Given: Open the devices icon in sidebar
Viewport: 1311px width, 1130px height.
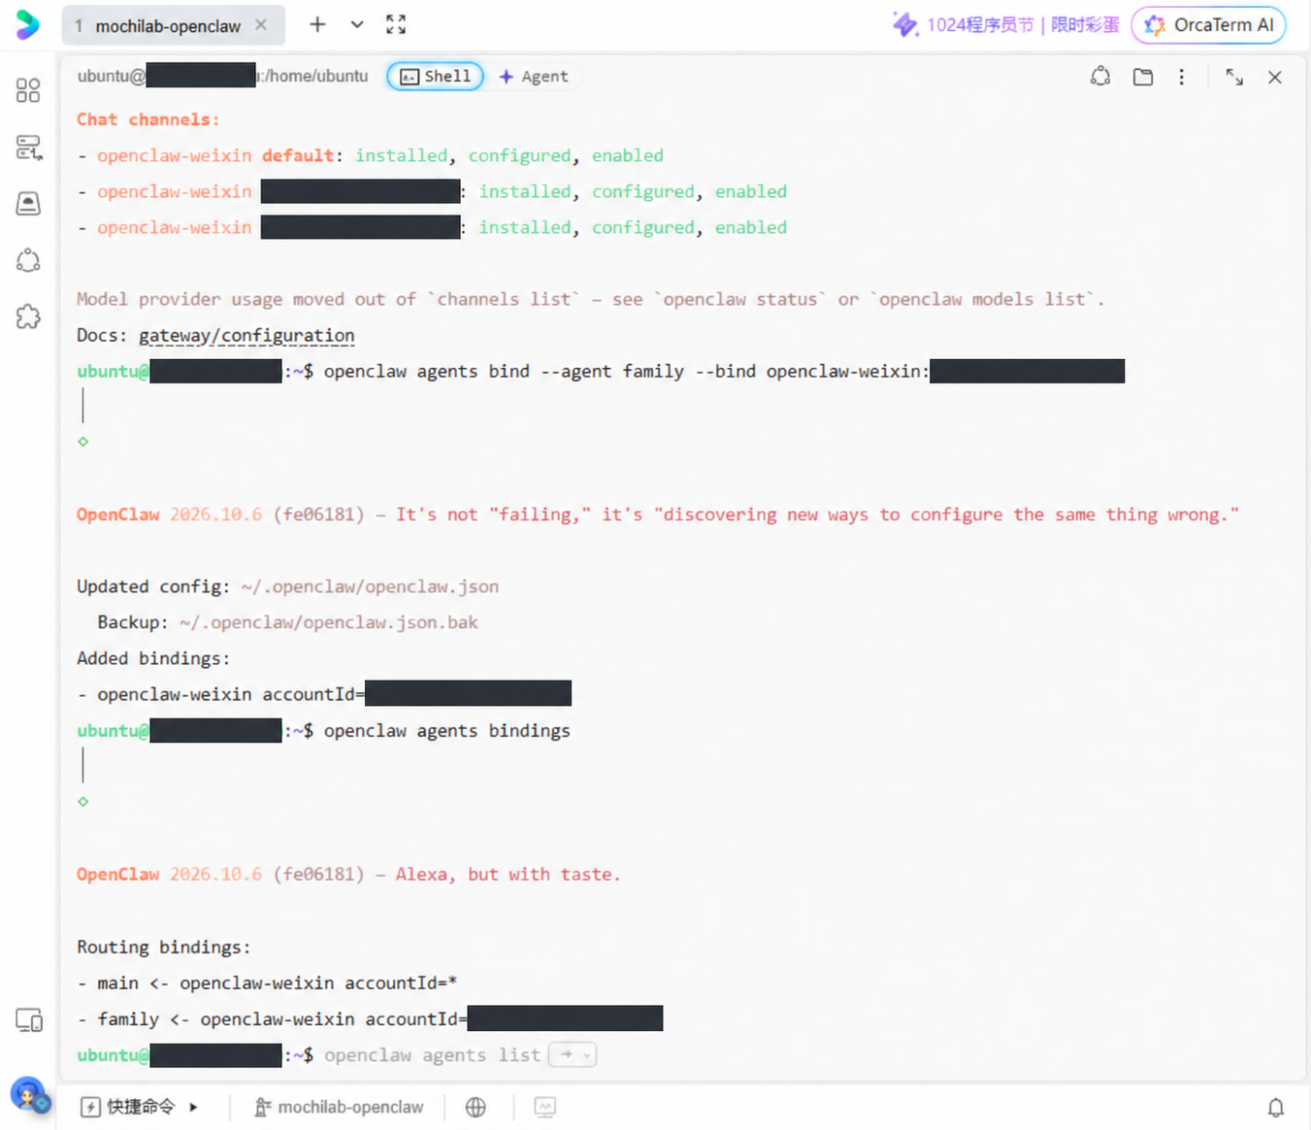Looking at the screenshot, I should (29, 1020).
